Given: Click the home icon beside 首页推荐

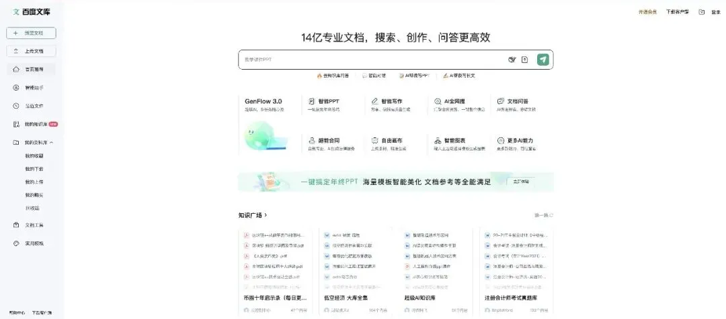Looking at the screenshot, I should [16, 69].
